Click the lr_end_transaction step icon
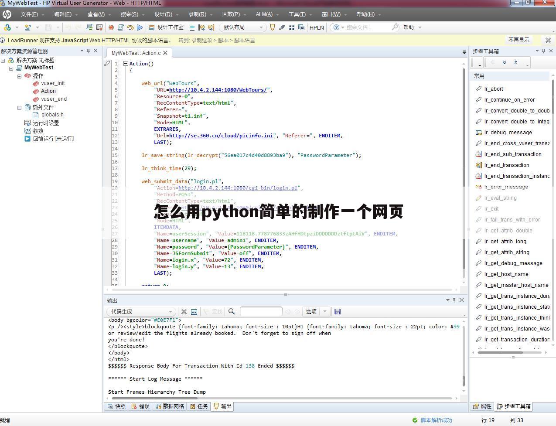 click(x=478, y=165)
